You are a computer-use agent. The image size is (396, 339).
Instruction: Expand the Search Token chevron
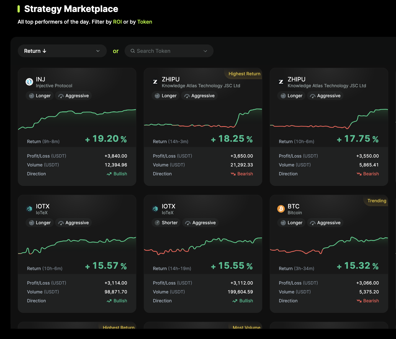pyautogui.click(x=205, y=51)
